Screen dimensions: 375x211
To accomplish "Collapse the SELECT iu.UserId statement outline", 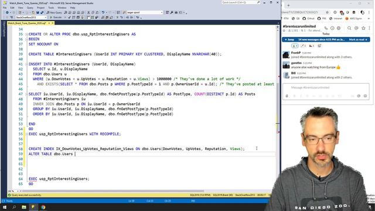I will pyautogui.click(x=26, y=94).
